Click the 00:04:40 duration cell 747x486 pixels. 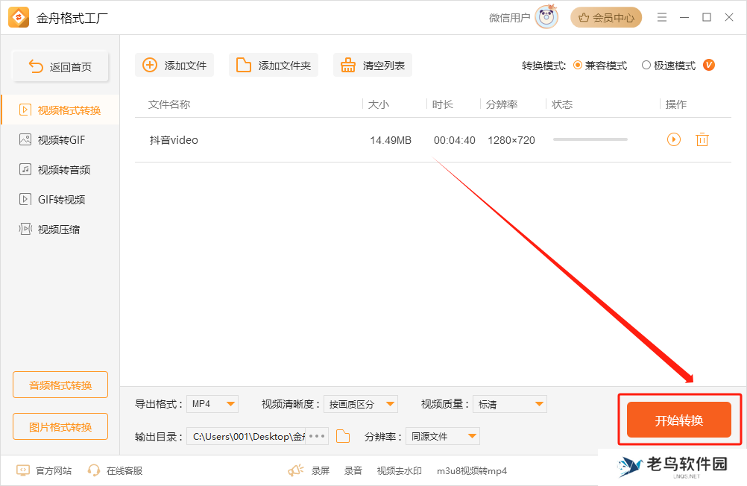(455, 140)
